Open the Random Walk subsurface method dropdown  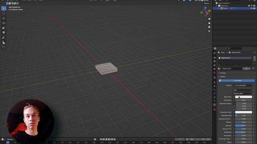click(243, 94)
